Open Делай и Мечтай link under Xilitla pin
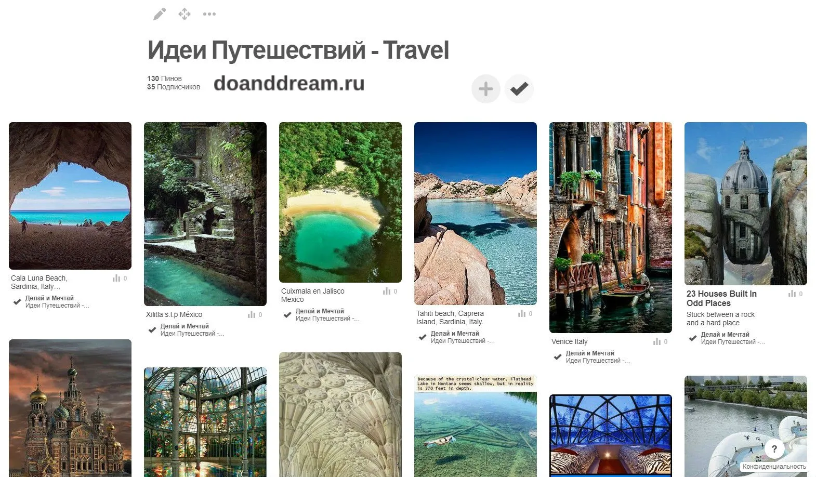The width and height of the screenshot is (816, 477). tap(185, 326)
